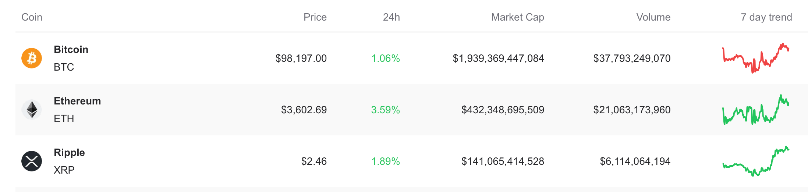Click the Ripple XRP logo icon
The width and height of the screenshot is (808, 192).
pyautogui.click(x=32, y=161)
